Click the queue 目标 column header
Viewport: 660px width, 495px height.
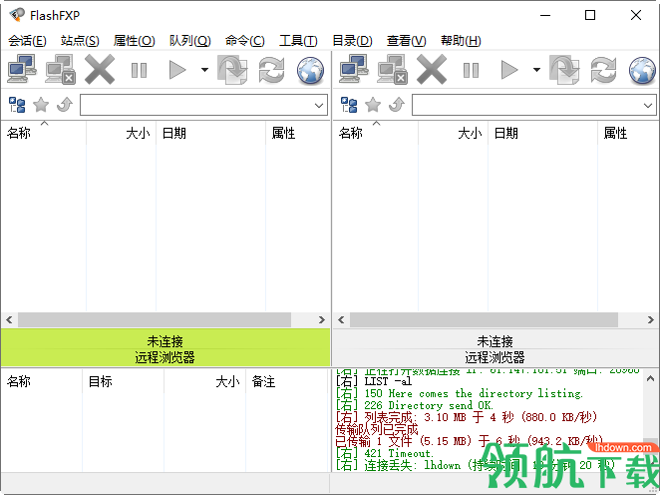[x=123, y=381]
